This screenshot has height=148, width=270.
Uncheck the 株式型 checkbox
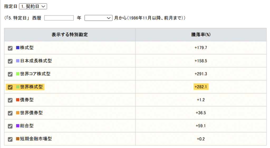[10, 48]
